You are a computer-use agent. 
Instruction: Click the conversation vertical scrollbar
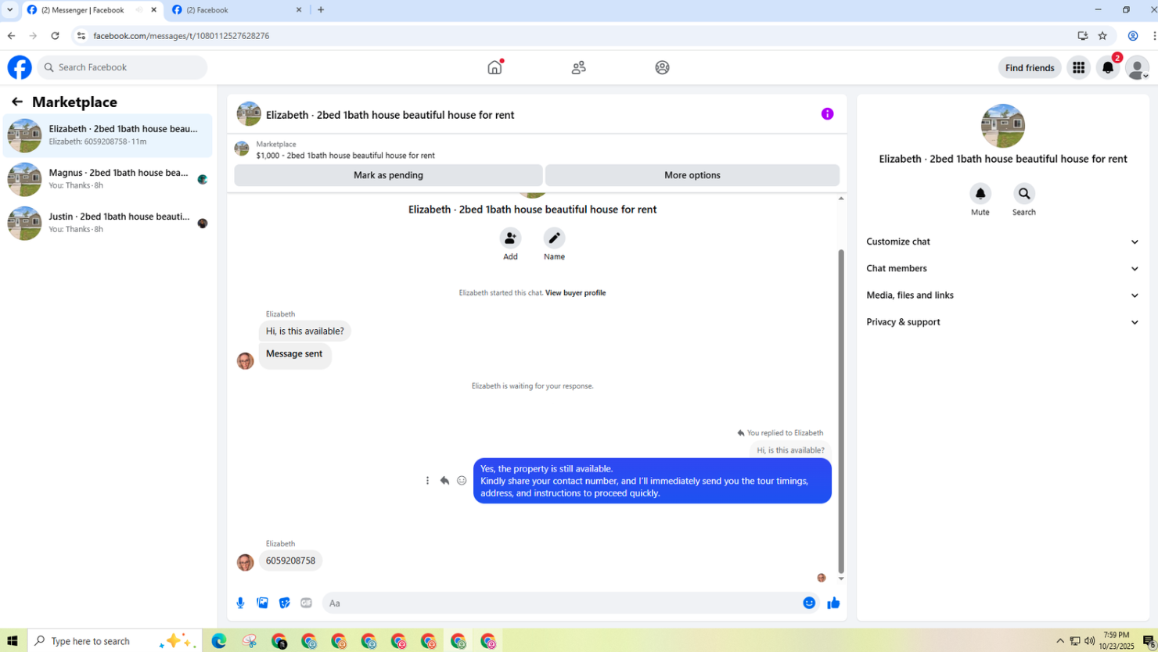841,411
